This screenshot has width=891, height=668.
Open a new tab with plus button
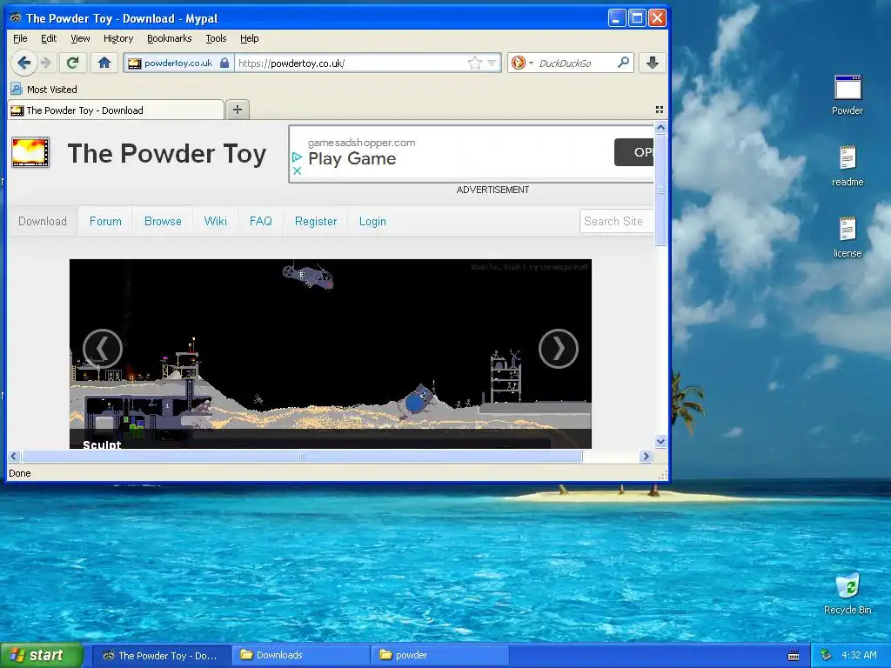click(x=238, y=110)
